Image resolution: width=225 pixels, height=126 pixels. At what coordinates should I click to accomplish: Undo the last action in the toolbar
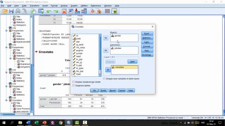click(x=49, y=11)
